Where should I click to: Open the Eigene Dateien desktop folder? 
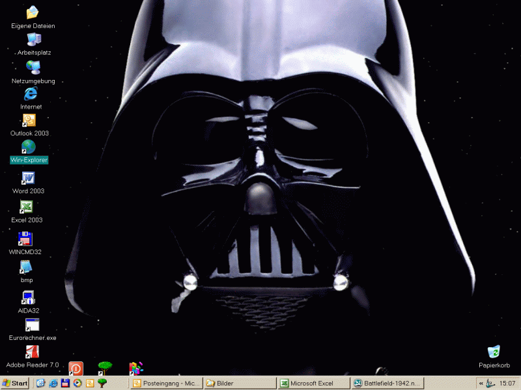point(33,13)
